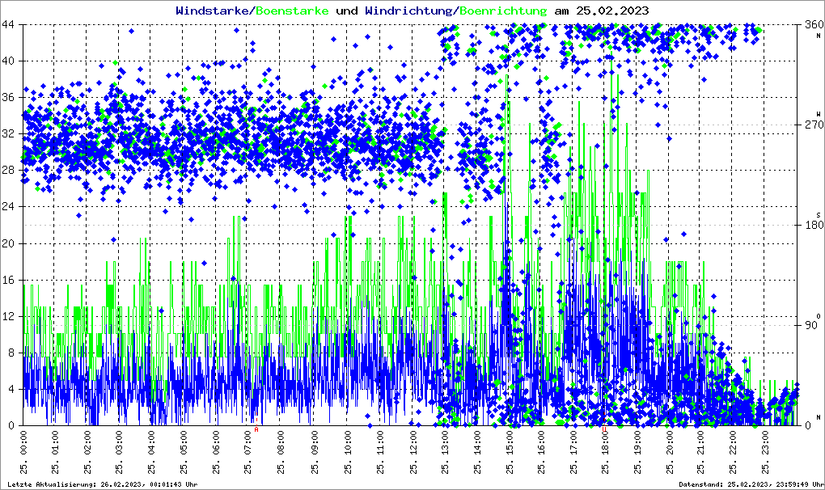Click the time label "00:00"

point(23,442)
